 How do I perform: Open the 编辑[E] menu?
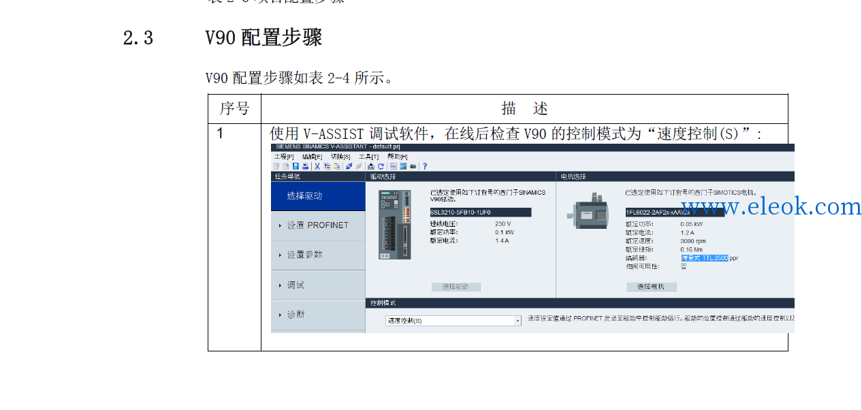[x=313, y=157]
